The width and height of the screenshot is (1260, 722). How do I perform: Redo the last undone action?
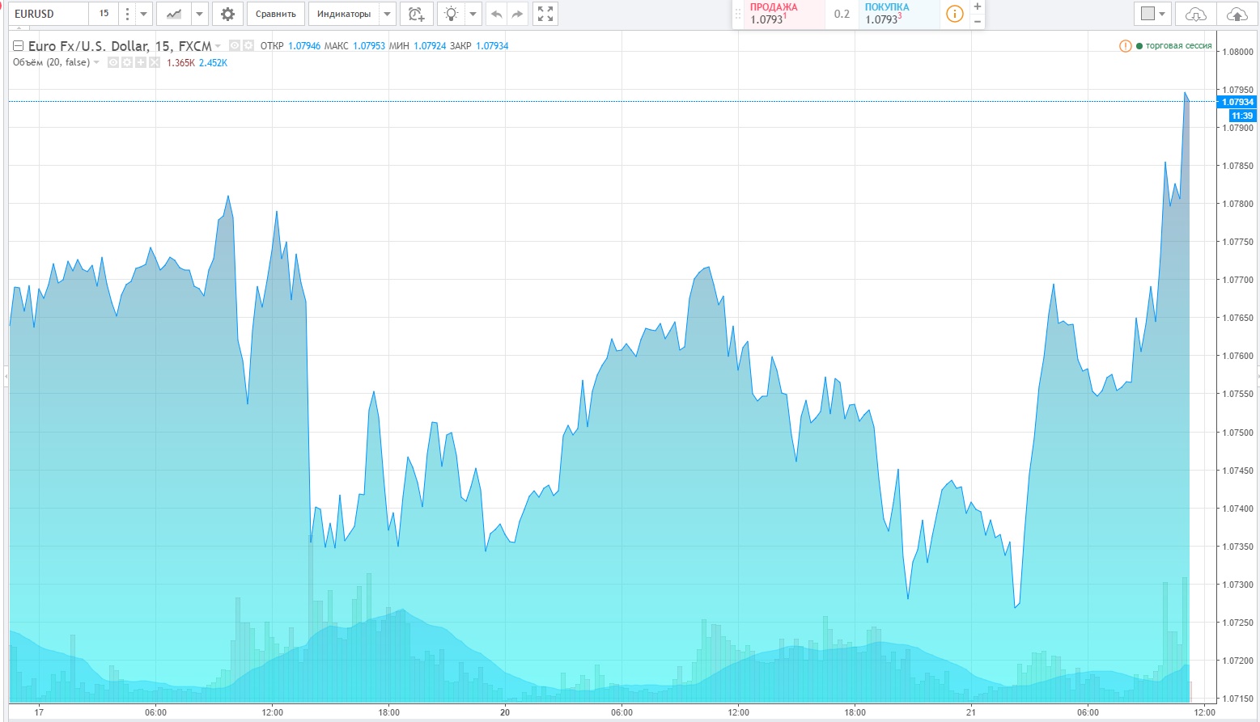(517, 14)
